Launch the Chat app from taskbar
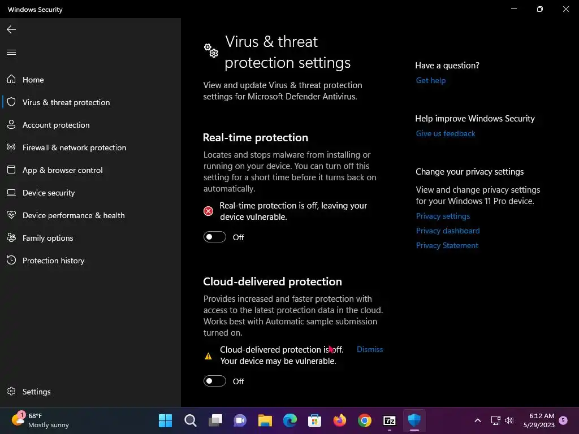Image resolution: width=579 pixels, height=434 pixels. (240, 420)
